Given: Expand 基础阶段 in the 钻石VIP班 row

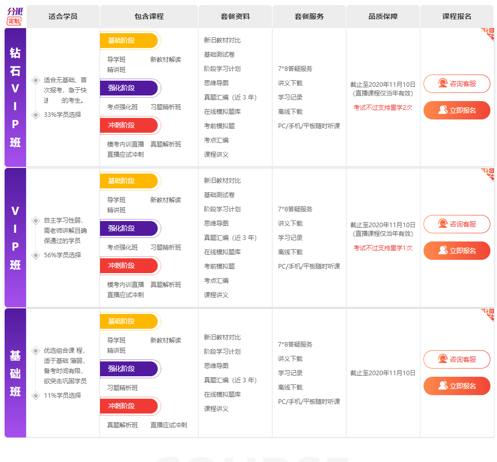Looking at the screenshot, I should pyautogui.click(x=130, y=40).
